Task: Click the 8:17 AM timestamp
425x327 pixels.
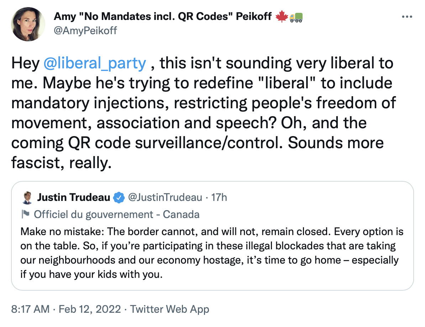Action: pos(30,309)
